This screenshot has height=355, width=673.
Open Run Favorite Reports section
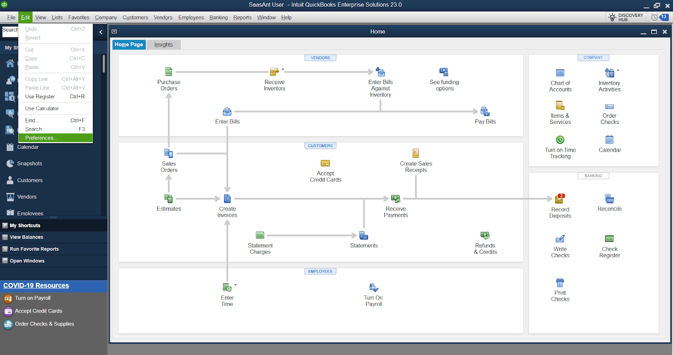(53, 249)
